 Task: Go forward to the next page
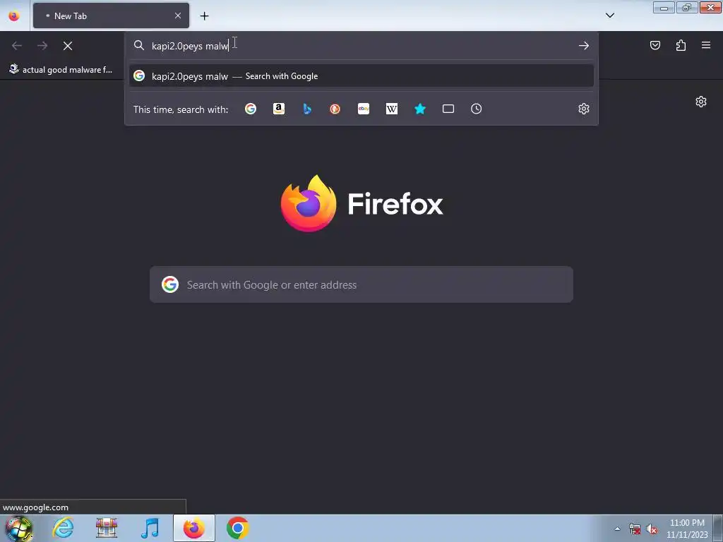(x=42, y=46)
